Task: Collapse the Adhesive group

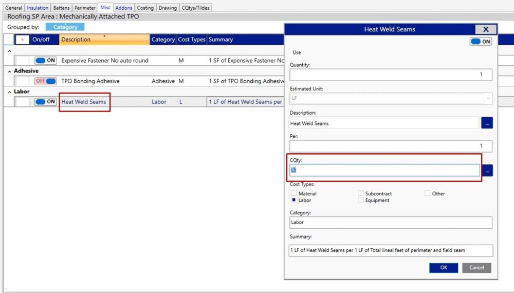Action: pos(10,71)
